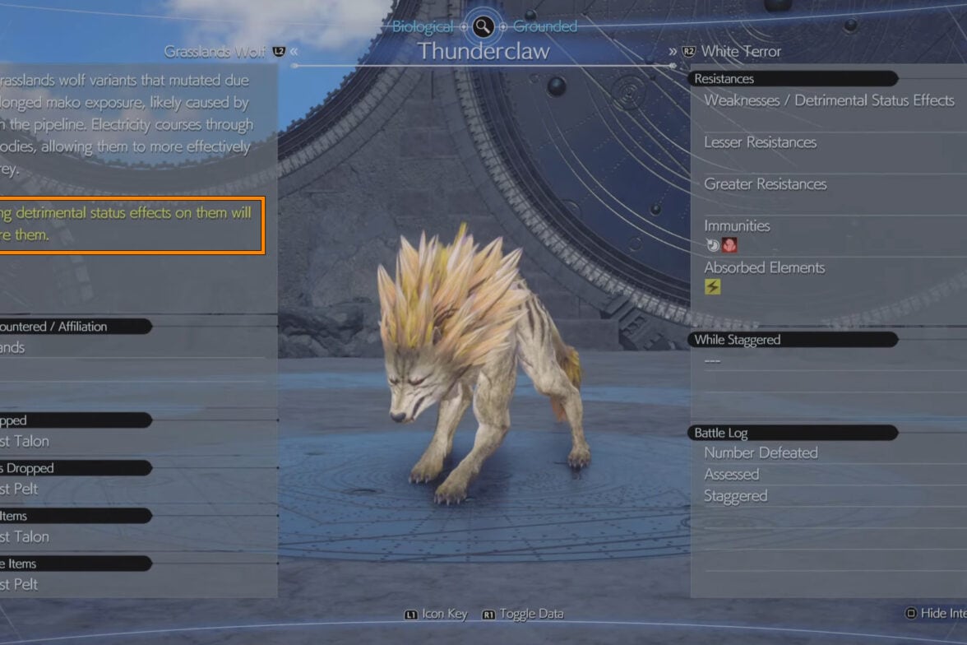The height and width of the screenshot is (645, 967).
Task: Click the left double chevron arrow
Action: click(x=294, y=52)
